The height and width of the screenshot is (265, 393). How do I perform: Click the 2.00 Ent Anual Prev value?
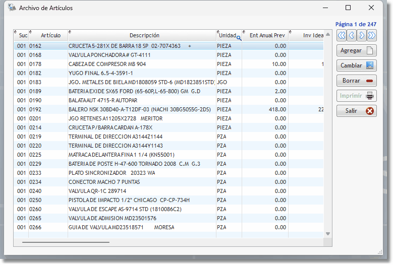point(280,91)
